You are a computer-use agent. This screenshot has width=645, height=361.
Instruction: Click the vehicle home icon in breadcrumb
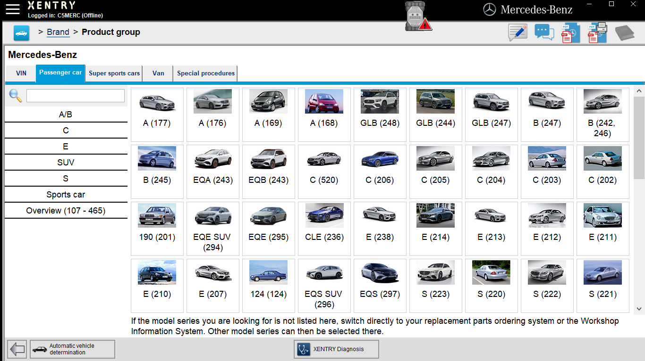click(21, 33)
